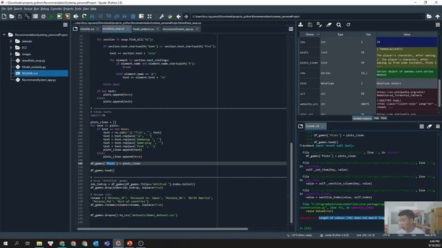Open Model_similarity.py in project tree
Screen dimensions: 442x248
pyautogui.click(x=34, y=67)
